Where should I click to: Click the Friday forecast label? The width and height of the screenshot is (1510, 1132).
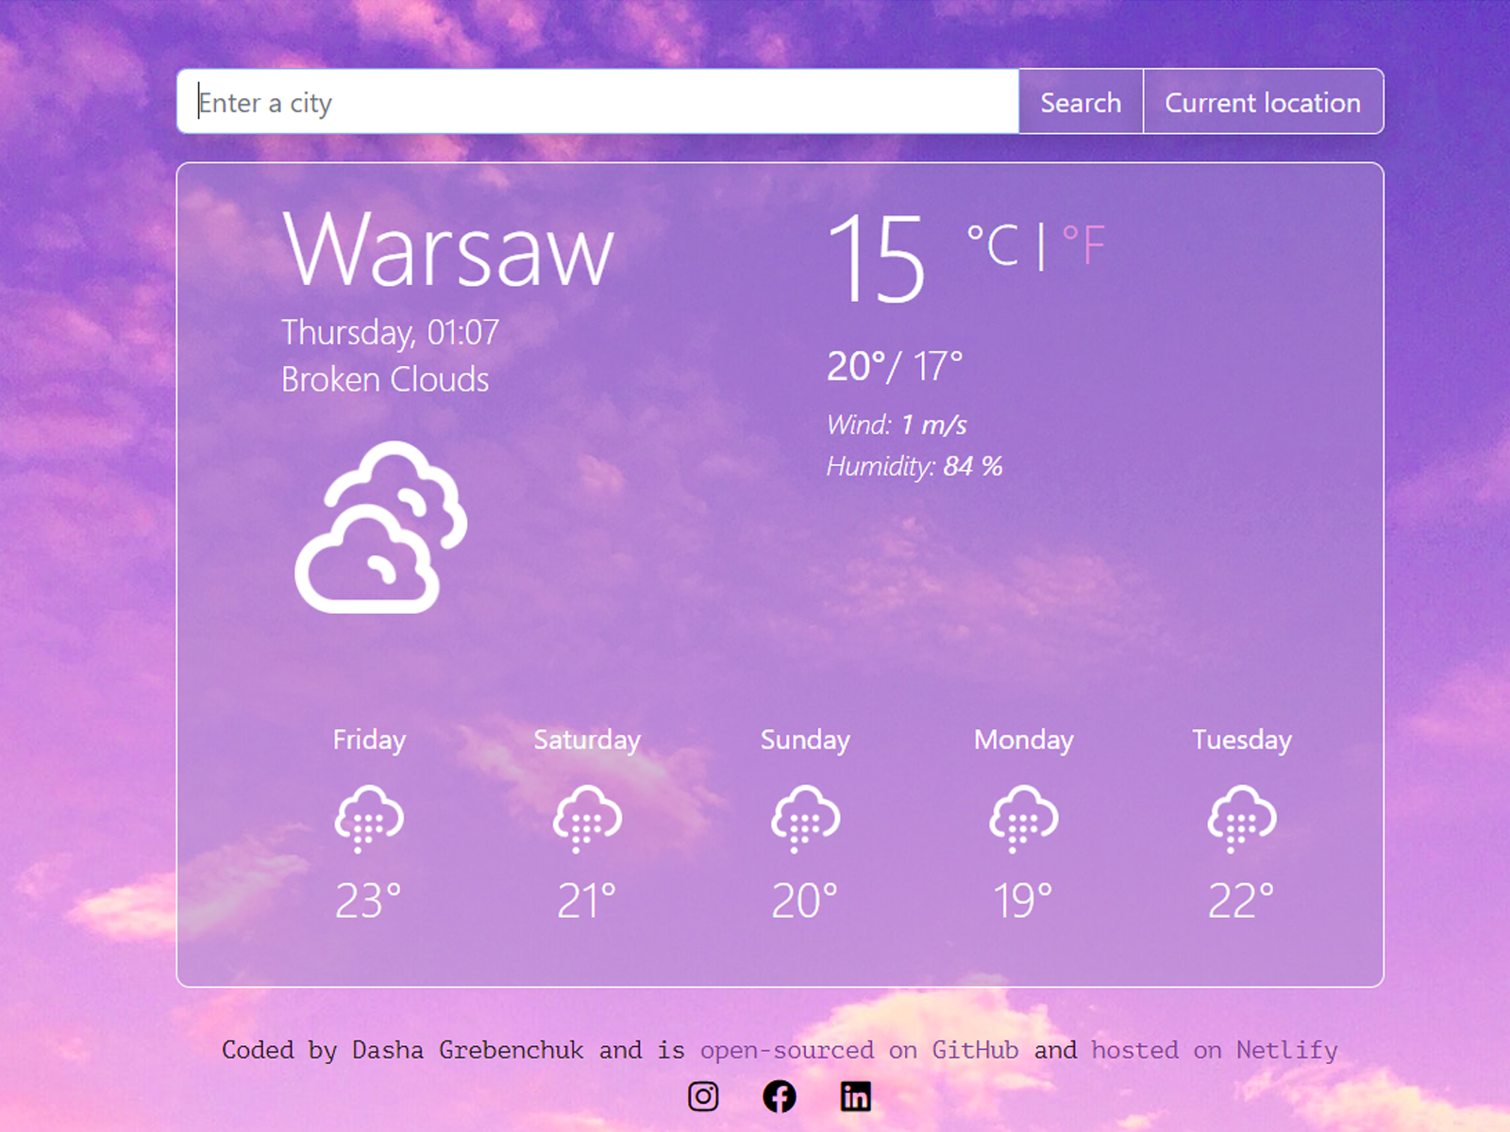point(369,740)
